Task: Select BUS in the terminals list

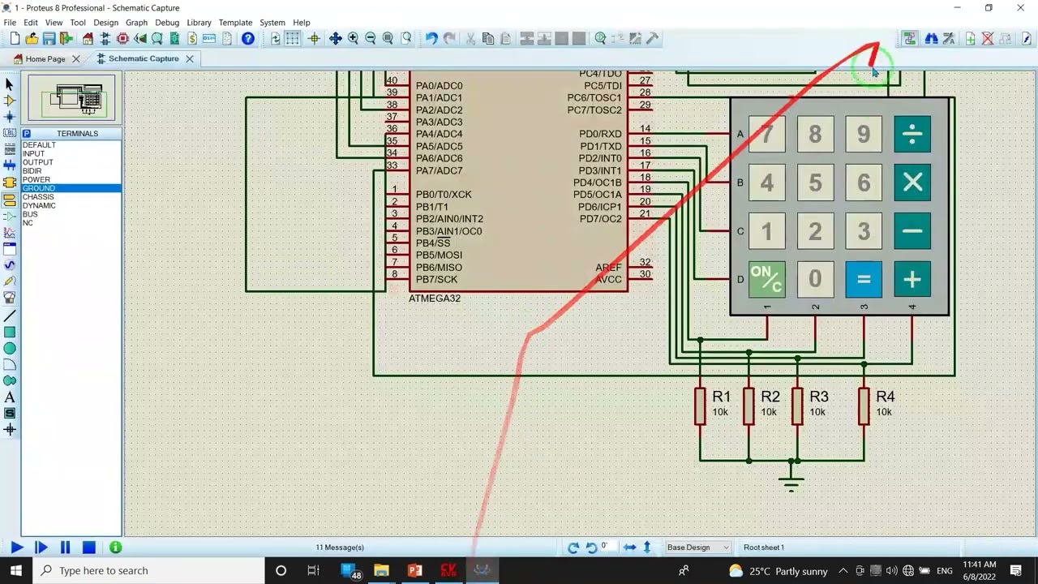Action: (x=30, y=214)
